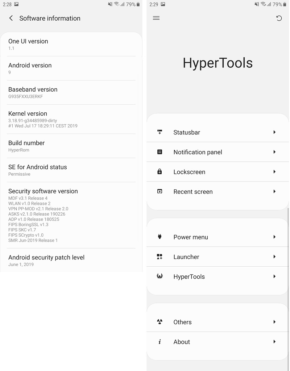Open the Notification panel entry
Image resolution: width=290 pixels, height=371 pixels.
217,152
